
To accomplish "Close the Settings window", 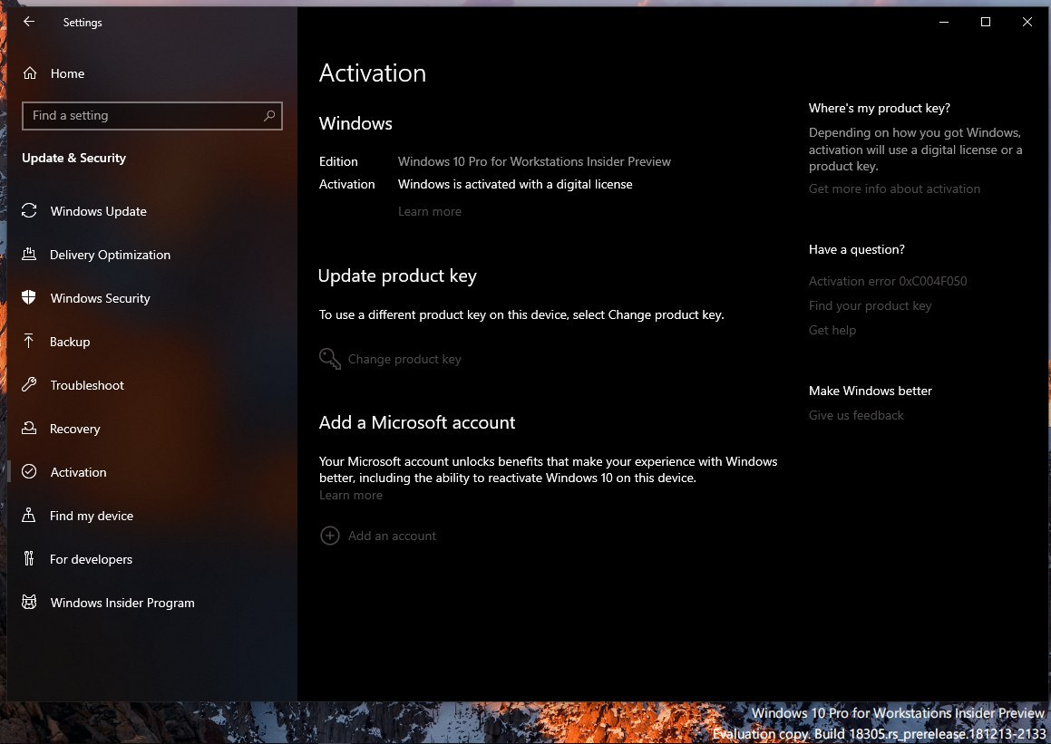I will [x=1027, y=22].
